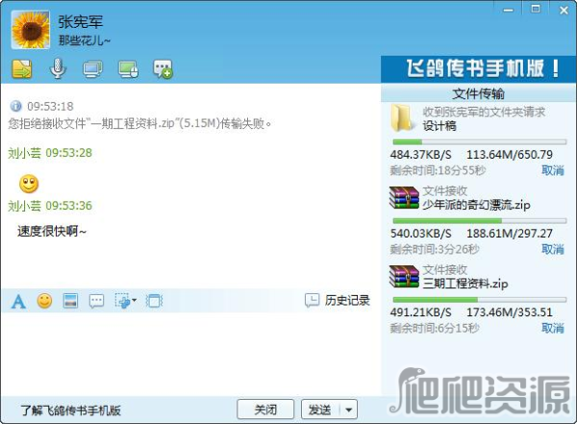Maximize the chat window

536,9
